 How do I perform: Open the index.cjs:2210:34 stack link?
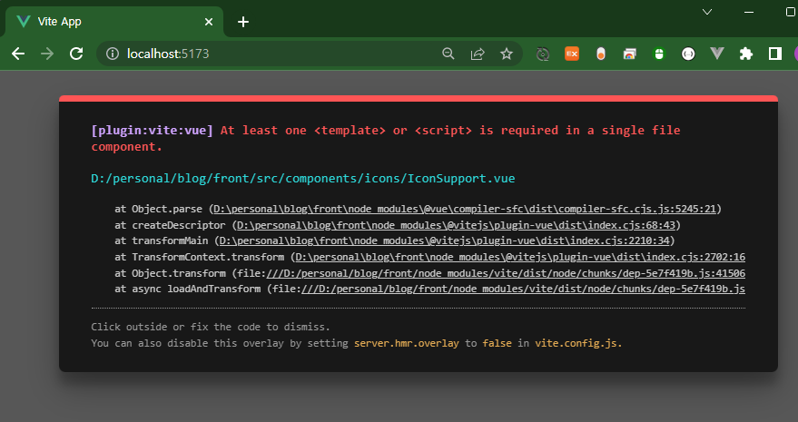pyautogui.click(x=444, y=240)
